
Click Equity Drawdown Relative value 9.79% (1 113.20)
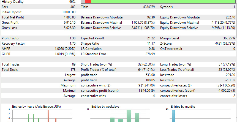click(224, 28)
